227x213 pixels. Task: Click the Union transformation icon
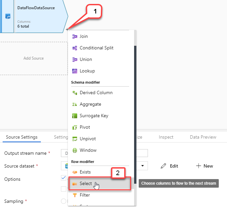pos(74,60)
